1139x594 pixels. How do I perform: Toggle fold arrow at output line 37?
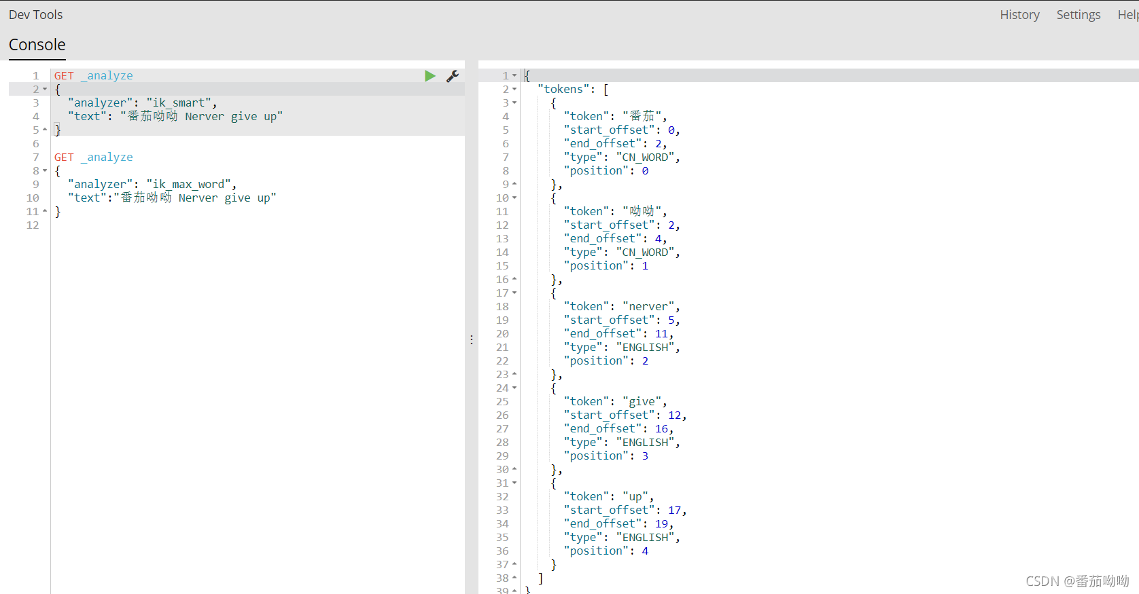tap(514, 564)
